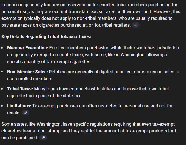The image size is (186, 145).
Task: Click the bold 'Limitations:' label
Action: (x=19, y=106)
